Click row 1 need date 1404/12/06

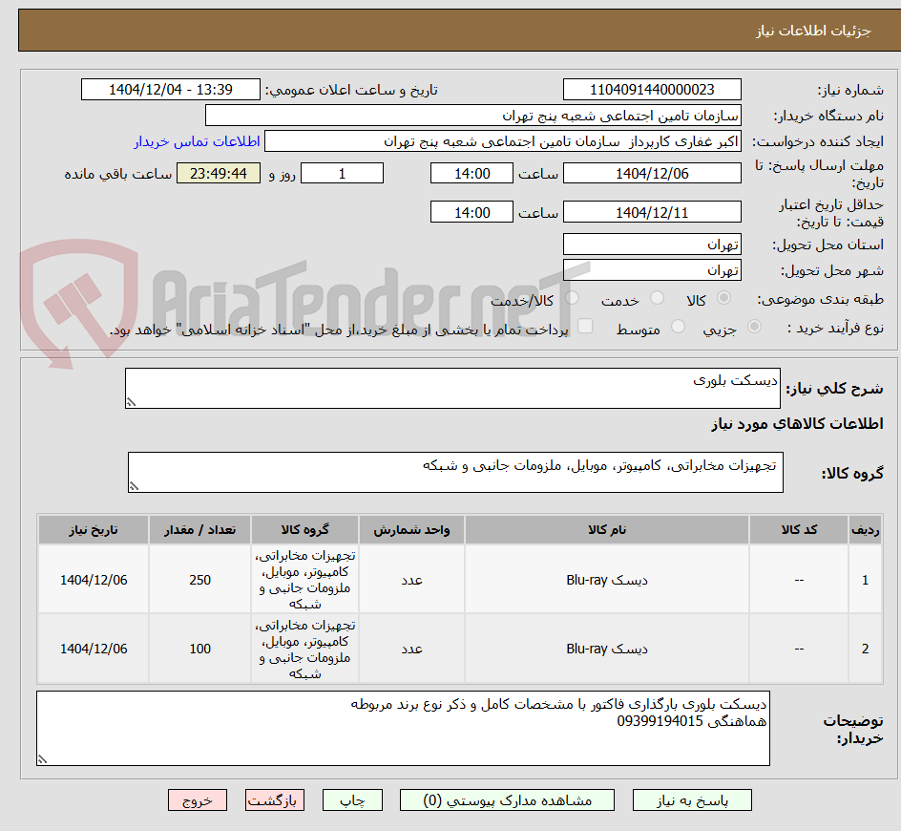click(94, 580)
